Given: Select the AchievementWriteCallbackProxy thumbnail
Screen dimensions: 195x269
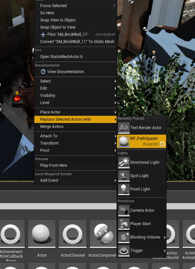Looking at the screenshot, I should pyautogui.click(x=12, y=234).
